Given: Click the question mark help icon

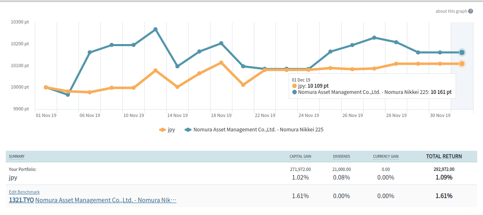Looking at the screenshot, I should coord(471,11).
